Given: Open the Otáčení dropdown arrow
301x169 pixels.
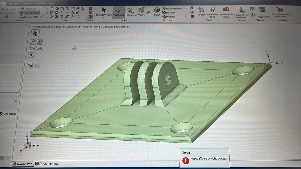Looking at the screenshot, I should (x=35, y=9).
